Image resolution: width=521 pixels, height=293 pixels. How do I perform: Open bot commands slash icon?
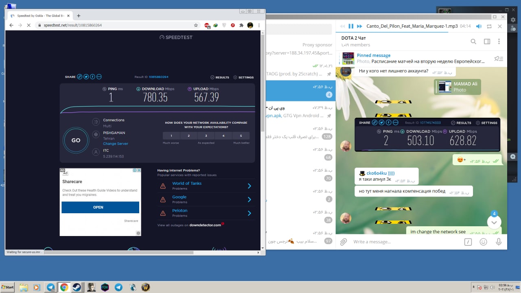[x=468, y=242]
